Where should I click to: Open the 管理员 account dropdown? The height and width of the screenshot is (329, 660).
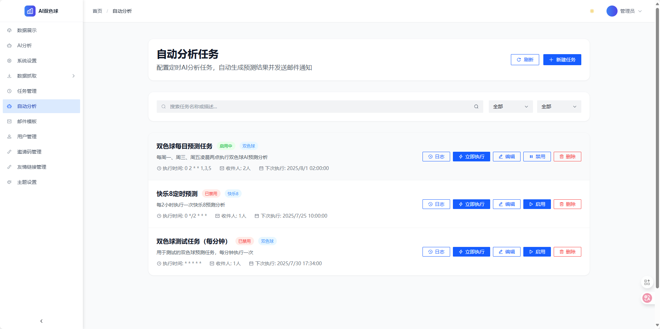(x=625, y=11)
